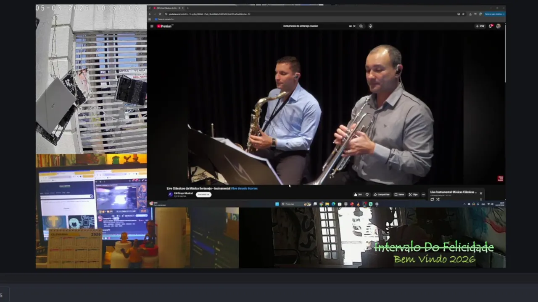Open the blue hashtags in the video title
The image size is (538, 302).
pos(244,188)
